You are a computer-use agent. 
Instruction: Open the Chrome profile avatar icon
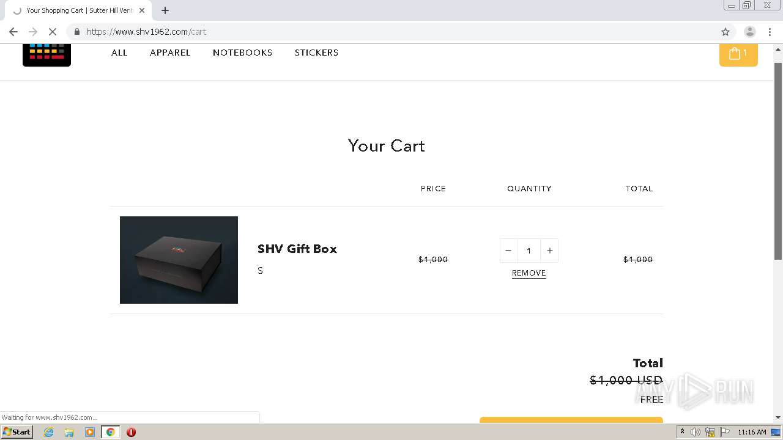749,32
